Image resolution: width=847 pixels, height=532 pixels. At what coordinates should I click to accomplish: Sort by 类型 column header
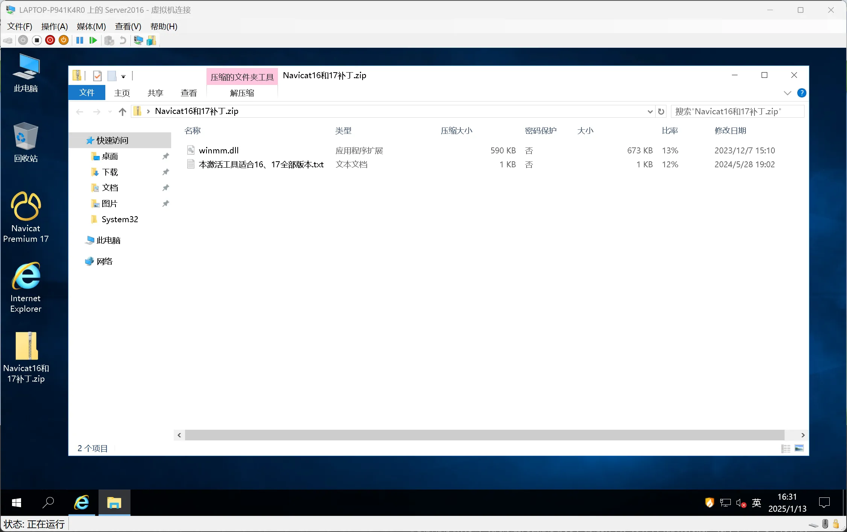[x=343, y=131]
